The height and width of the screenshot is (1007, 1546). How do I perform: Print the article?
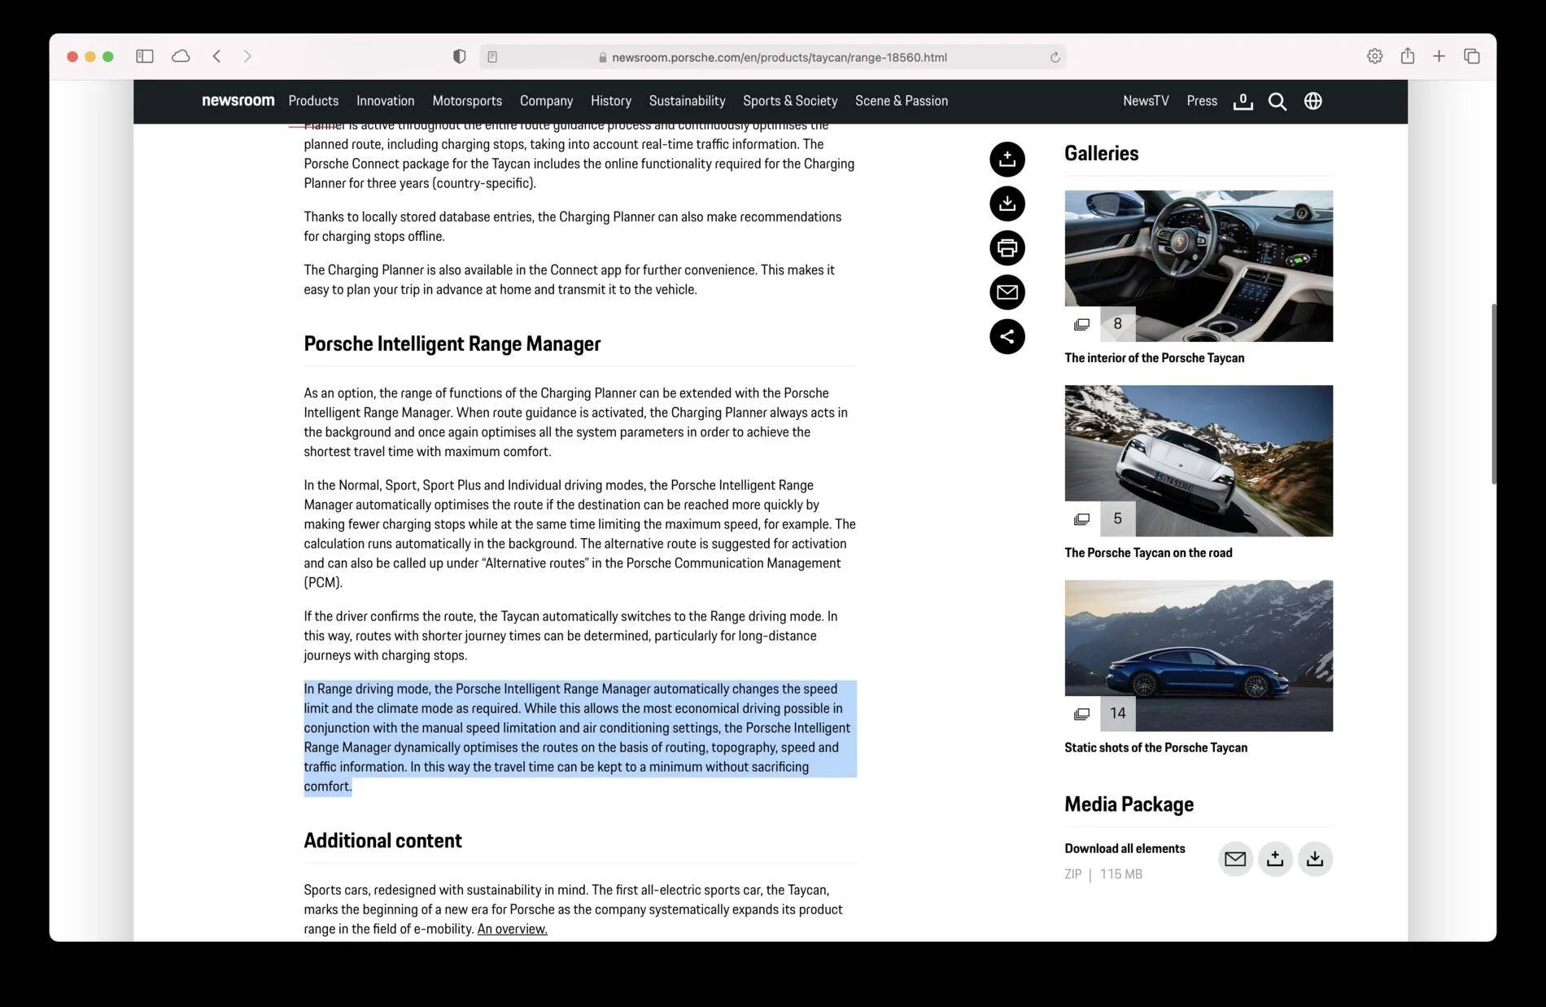pos(1007,247)
